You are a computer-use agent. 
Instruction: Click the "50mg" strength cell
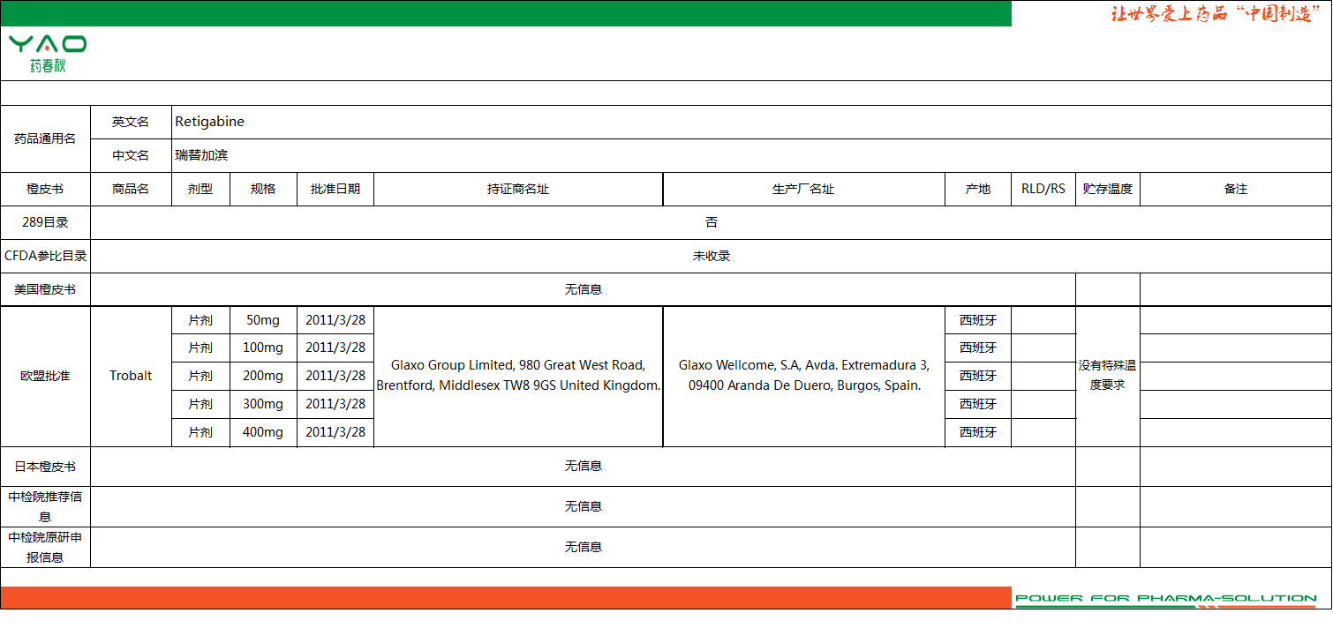pos(263,320)
